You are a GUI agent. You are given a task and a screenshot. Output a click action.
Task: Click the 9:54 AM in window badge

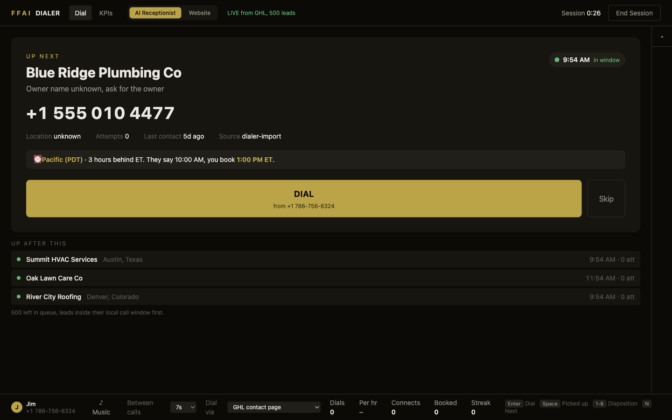click(x=587, y=60)
